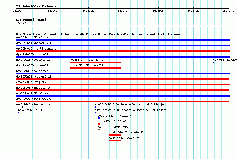Click nsv595946 (Cooper2011) red loss bar
Image resolution: width=237 pixels, height=159 pixels.
point(115,141)
